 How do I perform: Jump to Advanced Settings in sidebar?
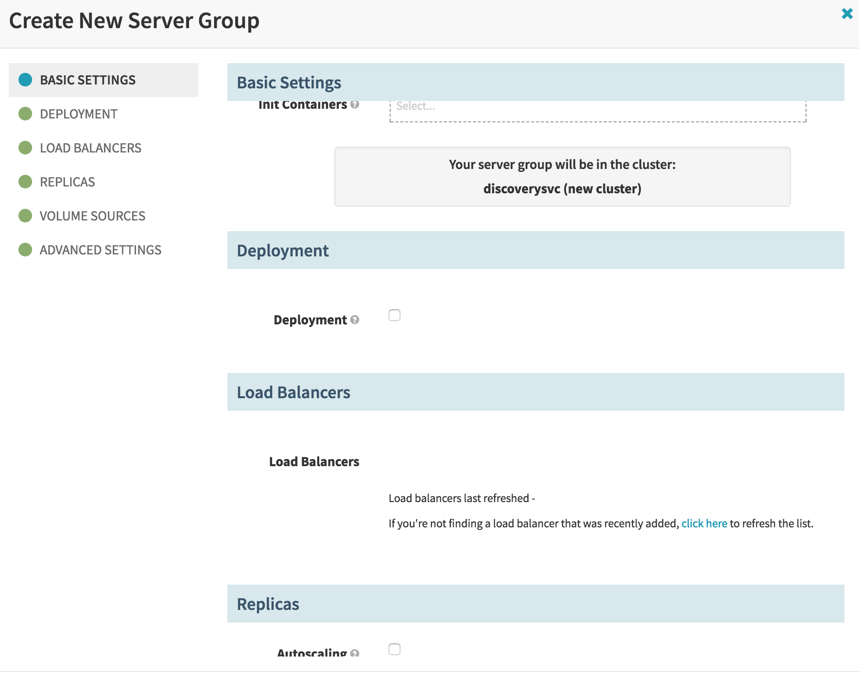coord(103,250)
